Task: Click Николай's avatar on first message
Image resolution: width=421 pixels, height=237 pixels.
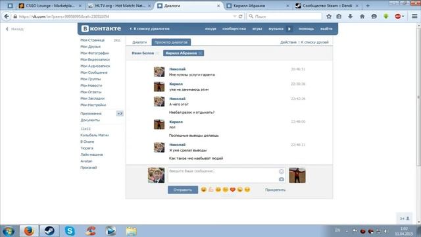Action: pos(159,72)
